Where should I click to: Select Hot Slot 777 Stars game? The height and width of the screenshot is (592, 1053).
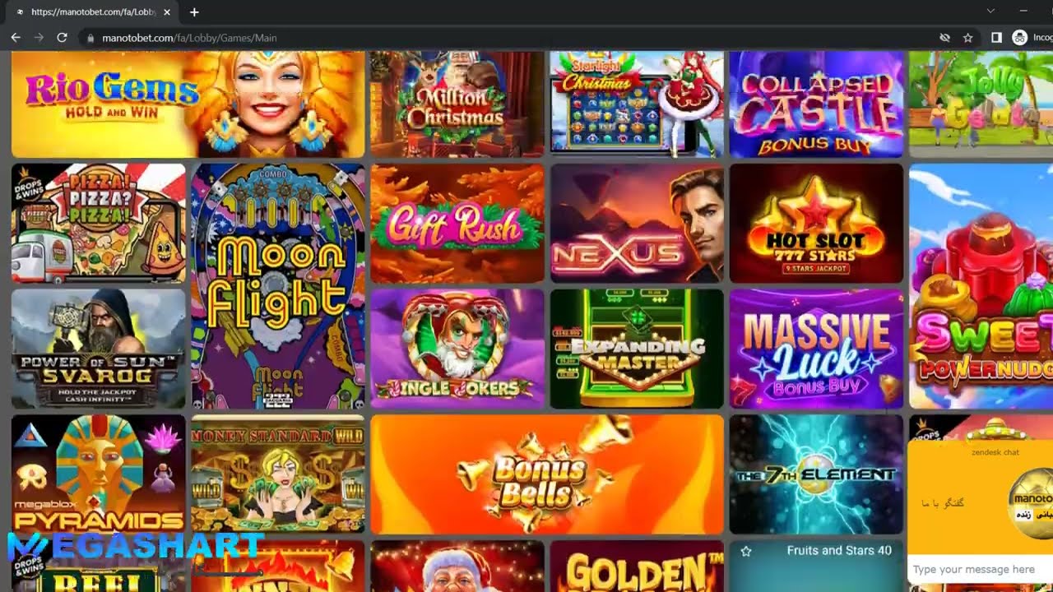(x=816, y=223)
